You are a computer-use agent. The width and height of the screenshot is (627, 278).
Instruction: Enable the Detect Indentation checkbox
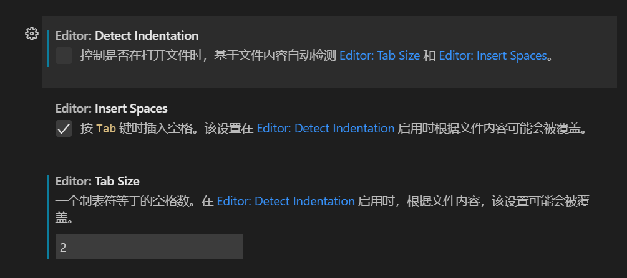coord(64,56)
